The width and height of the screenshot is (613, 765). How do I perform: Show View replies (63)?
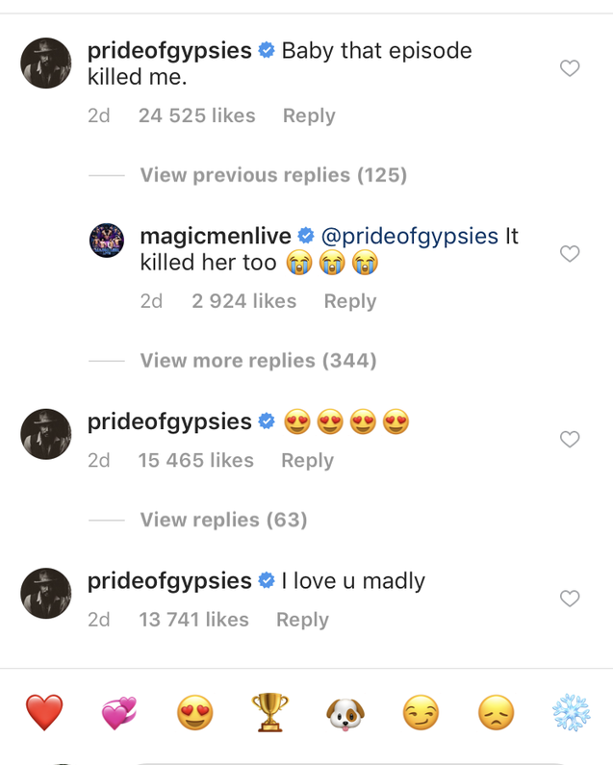(x=223, y=520)
